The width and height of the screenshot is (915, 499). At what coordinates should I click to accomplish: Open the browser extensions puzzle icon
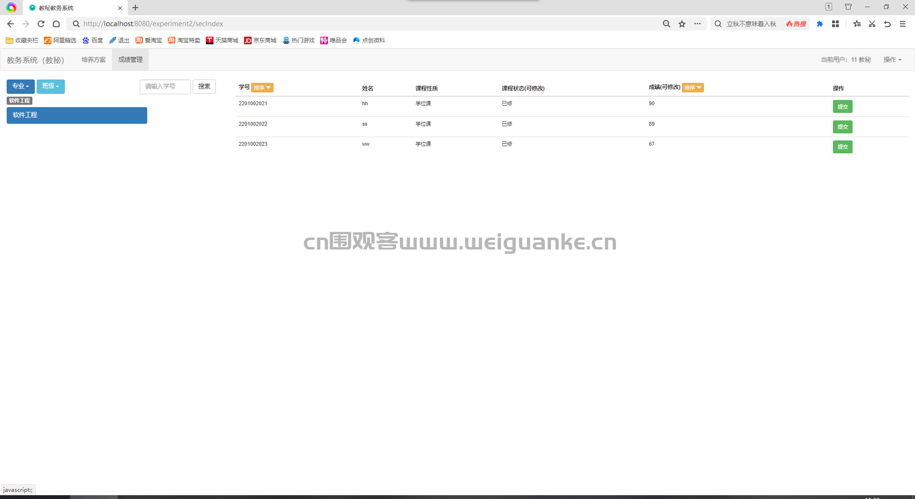click(x=820, y=24)
